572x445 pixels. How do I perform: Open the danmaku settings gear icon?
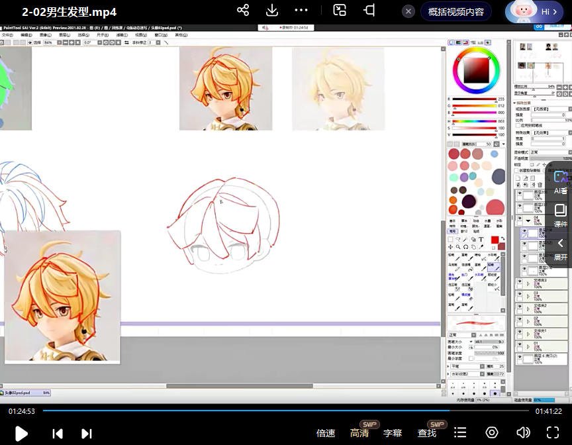coord(492,432)
